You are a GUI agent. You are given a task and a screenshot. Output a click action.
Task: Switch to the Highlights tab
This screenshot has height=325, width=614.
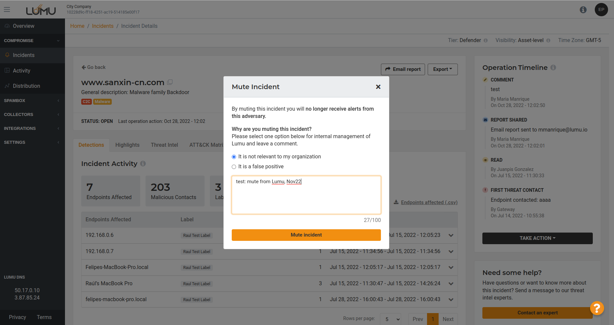tap(127, 145)
